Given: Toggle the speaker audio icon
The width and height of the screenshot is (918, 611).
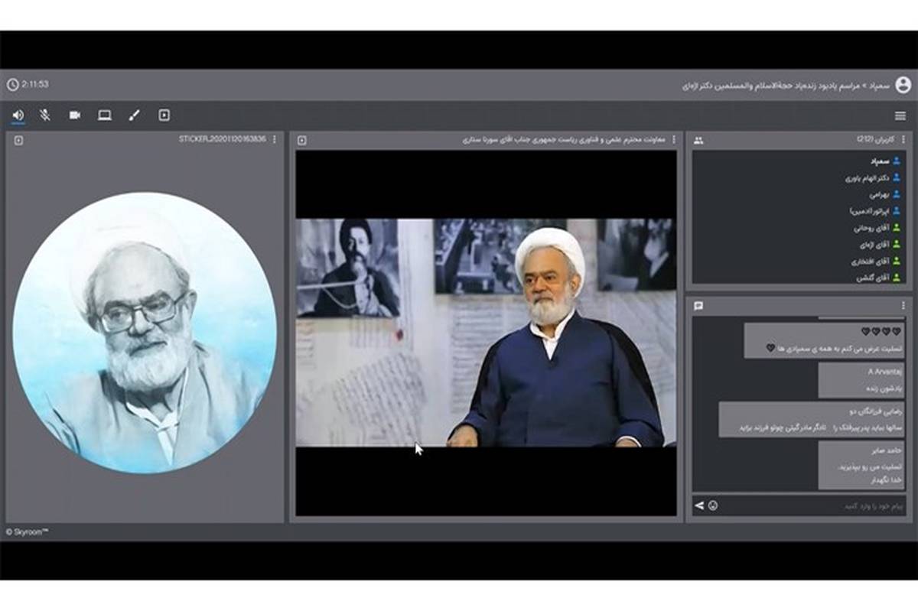Looking at the screenshot, I should (x=18, y=115).
